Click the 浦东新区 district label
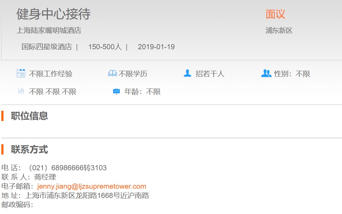Image resolution: width=342 pixels, height=214 pixels. 279,30
